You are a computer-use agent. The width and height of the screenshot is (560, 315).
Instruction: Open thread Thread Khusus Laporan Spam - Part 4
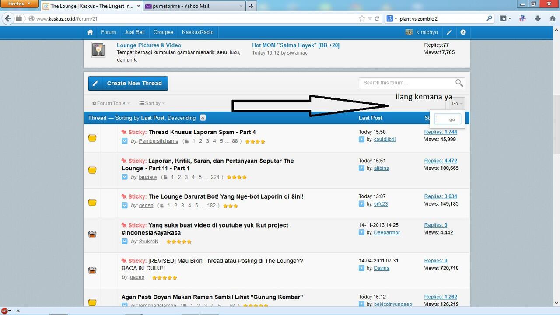tap(202, 132)
